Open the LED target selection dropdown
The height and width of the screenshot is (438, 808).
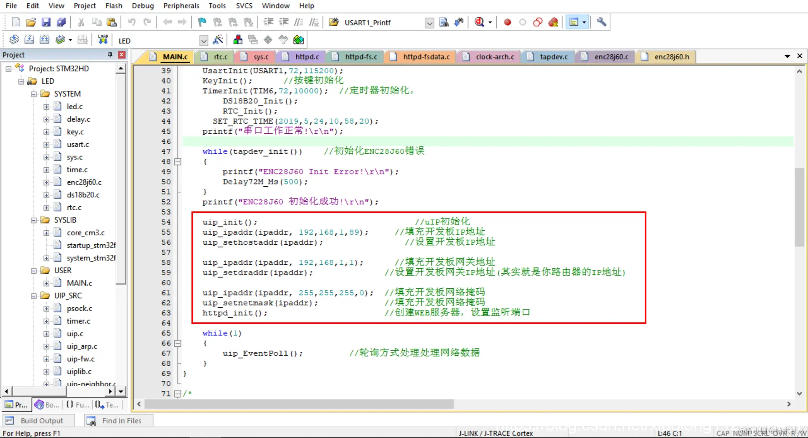pyautogui.click(x=204, y=40)
